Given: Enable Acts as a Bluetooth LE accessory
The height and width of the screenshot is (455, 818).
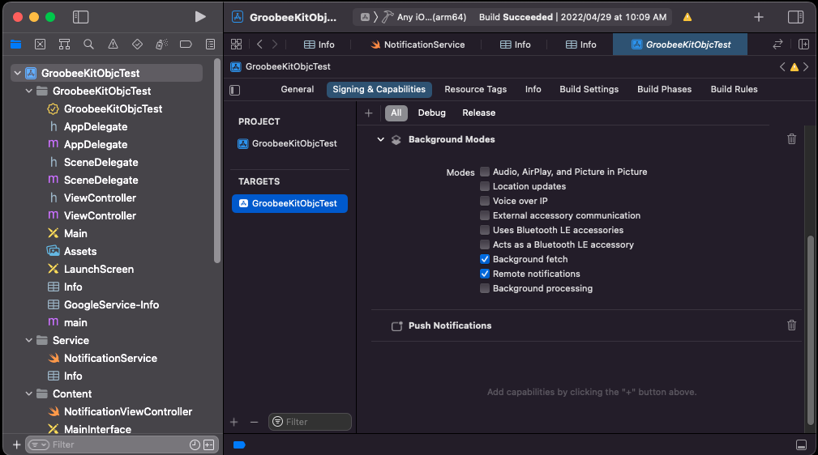Looking at the screenshot, I should click(x=485, y=245).
